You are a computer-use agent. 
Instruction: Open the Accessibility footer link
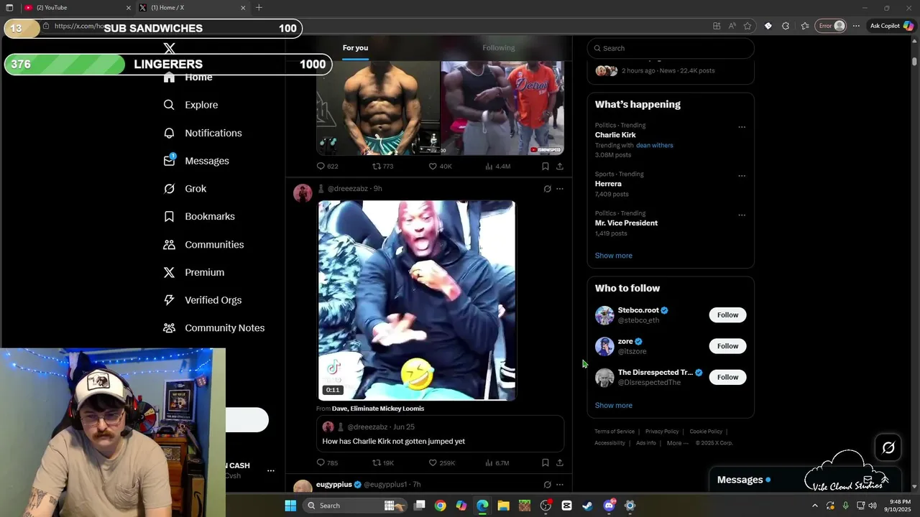click(609, 443)
